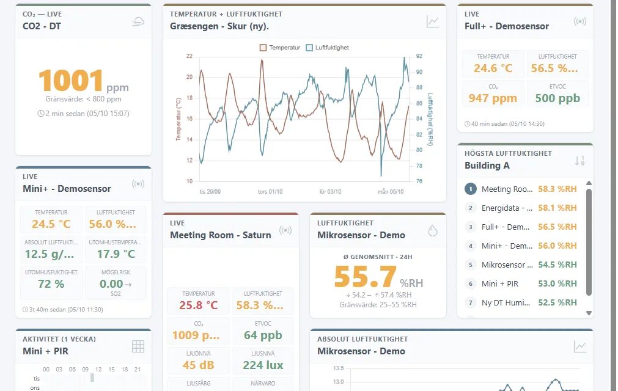Click the Gränsvärde: < 800 ppm text

tap(83, 99)
